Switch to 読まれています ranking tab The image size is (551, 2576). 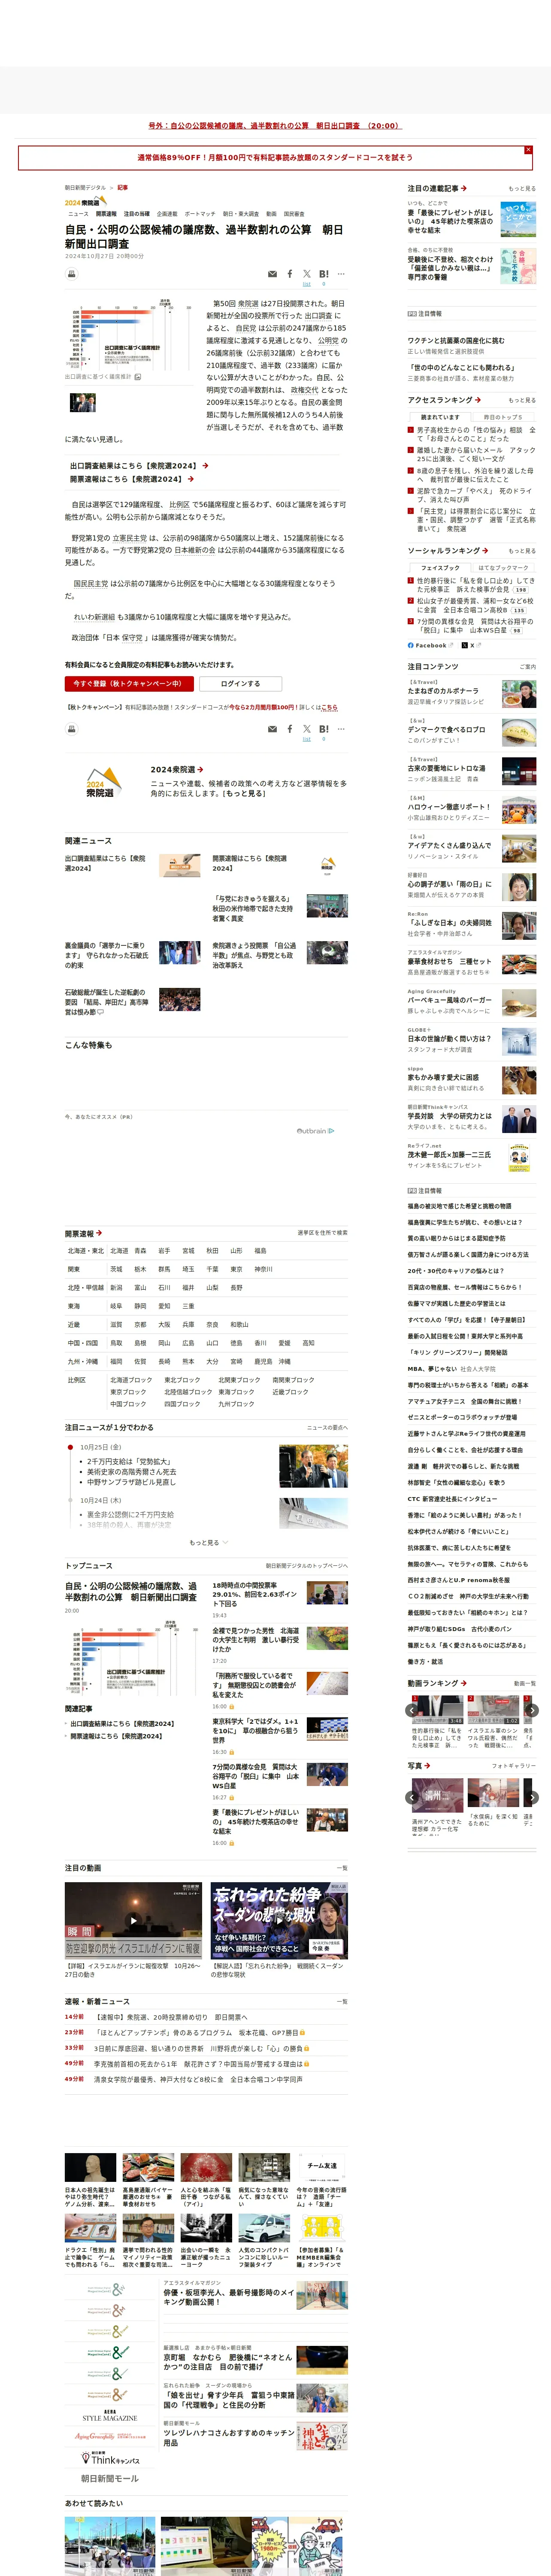(x=440, y=417)
